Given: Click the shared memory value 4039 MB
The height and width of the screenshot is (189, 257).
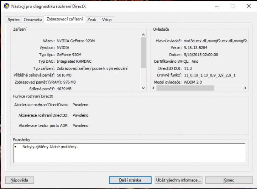Looking at the screenshot, I should [64, 89].
